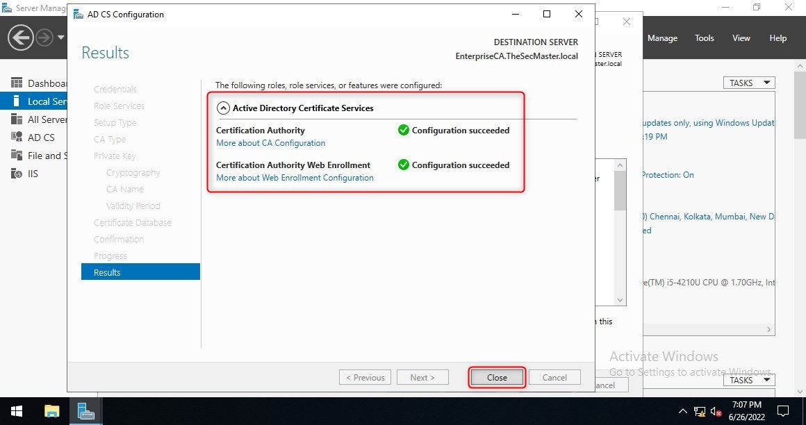Image resolution: width=806 pixels, height=425 pixels.
Task: Open navigation history dropdown arrow
Action: (x=61, y=37)
